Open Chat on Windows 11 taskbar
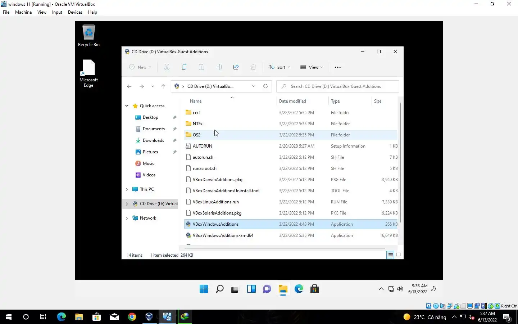The height and width of the screenshot is (324, 518). click(267, 289)
